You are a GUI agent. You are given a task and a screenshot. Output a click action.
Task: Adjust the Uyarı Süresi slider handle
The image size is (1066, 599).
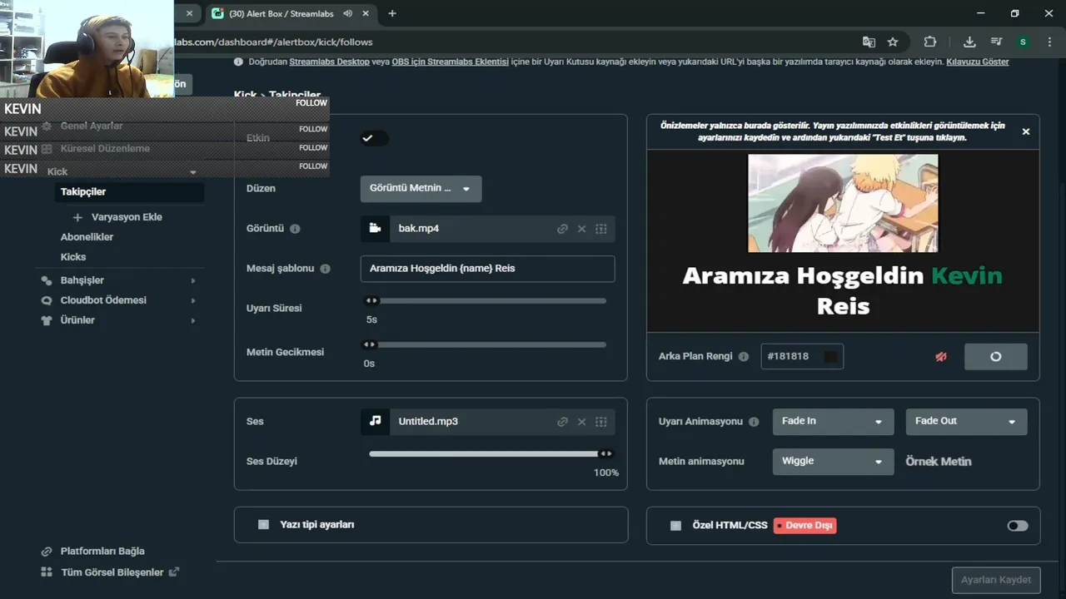371,301
